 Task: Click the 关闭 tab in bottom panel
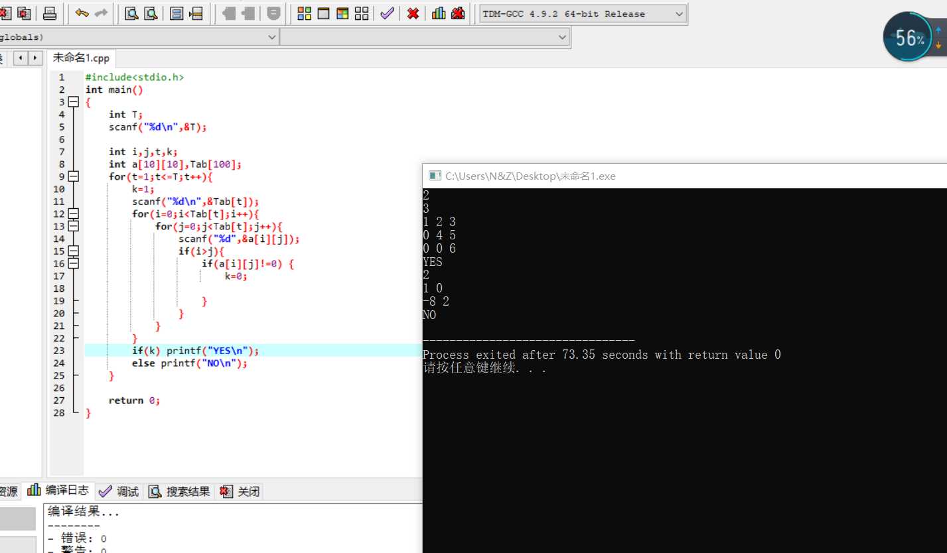coord(240,491)
